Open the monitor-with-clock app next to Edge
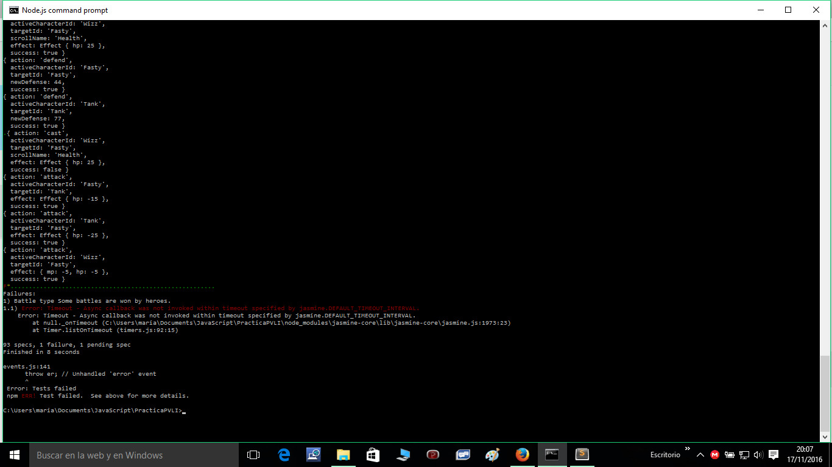 click(314, 455)
